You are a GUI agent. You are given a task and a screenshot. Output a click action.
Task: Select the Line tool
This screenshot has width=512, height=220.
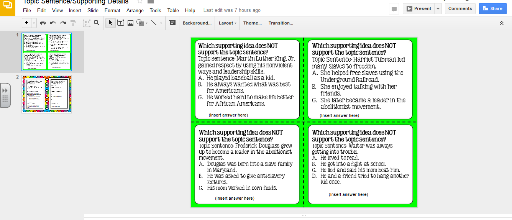154,23
